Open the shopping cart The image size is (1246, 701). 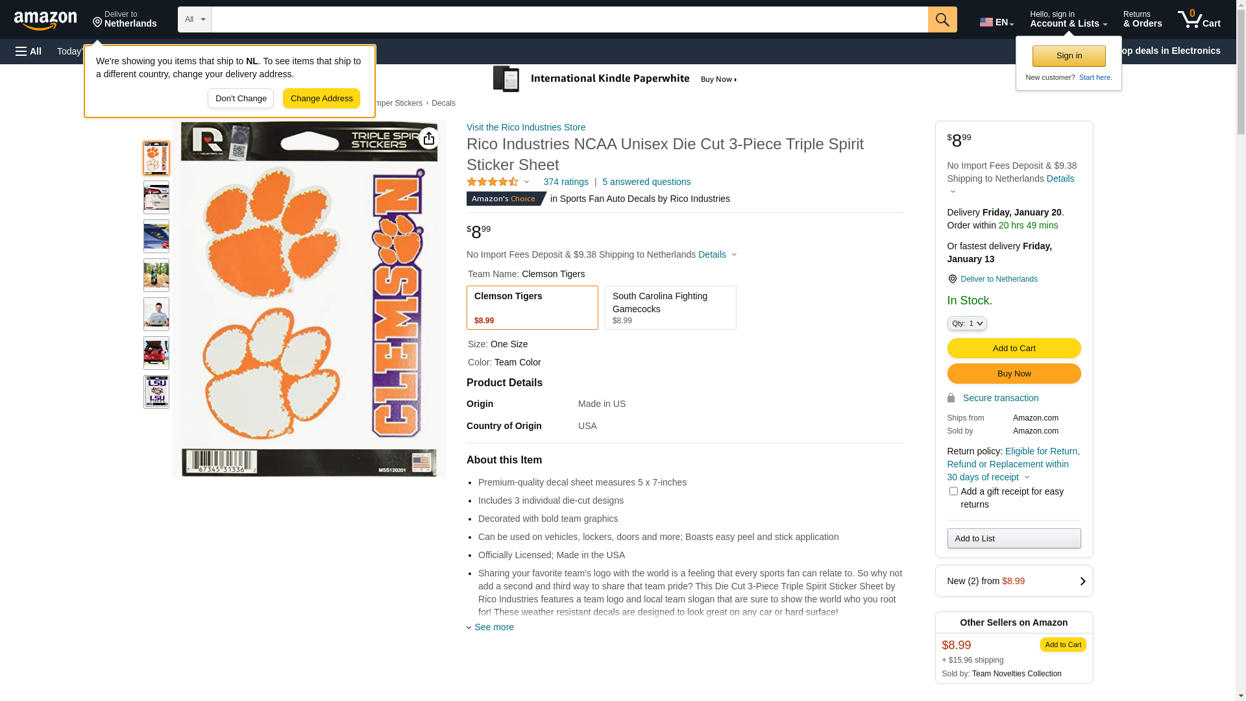(1199, 19)
